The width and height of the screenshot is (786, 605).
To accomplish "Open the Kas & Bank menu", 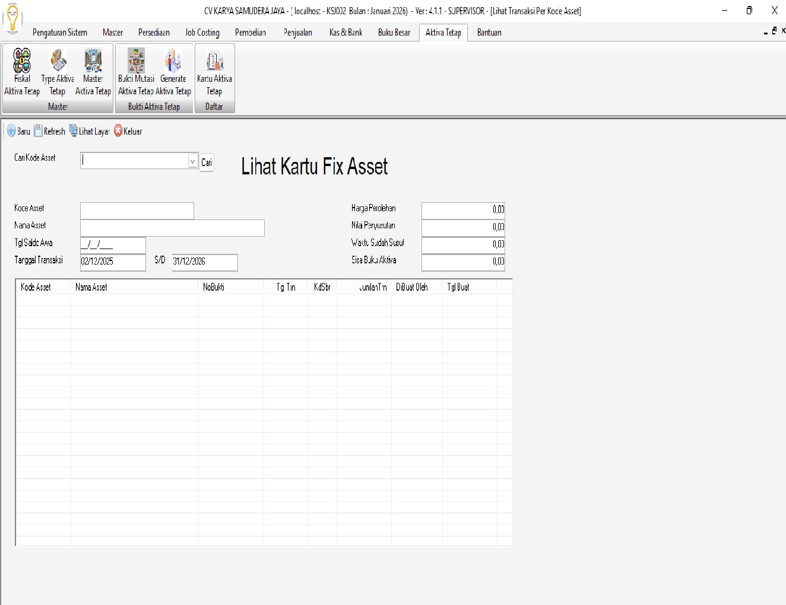I will pyautogui.click(x=346, y=33).
